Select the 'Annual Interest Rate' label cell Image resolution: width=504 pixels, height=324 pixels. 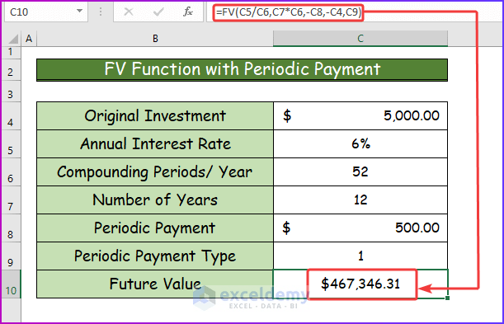click(155, 143)
